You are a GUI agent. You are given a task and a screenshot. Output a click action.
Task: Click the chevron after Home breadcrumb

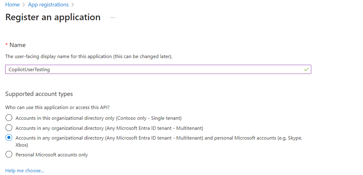[x=24, y=5]
